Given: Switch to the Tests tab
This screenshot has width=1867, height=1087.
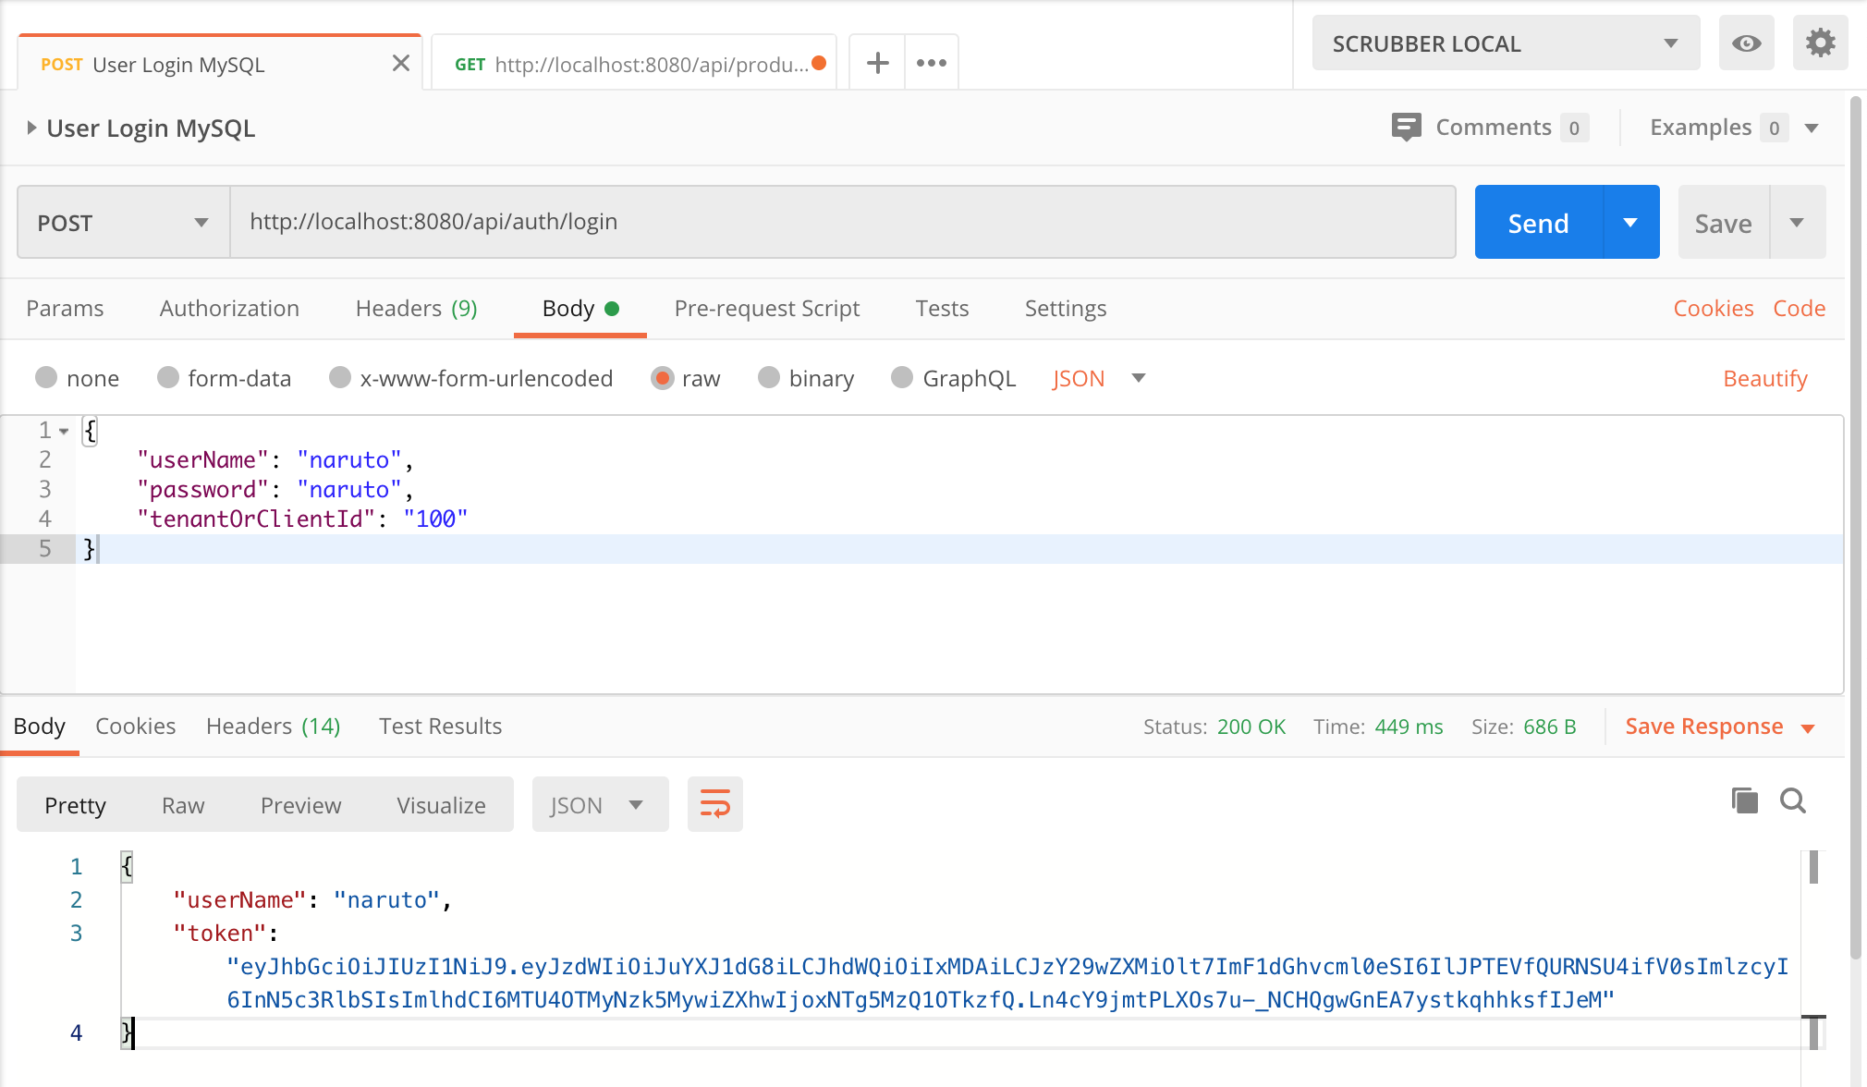Looking at the screenshot, I should pyautogui.click(x=941, y=308).
